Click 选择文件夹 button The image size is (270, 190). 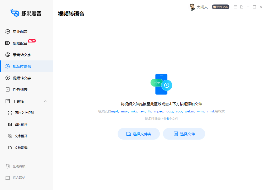[139, 134]
